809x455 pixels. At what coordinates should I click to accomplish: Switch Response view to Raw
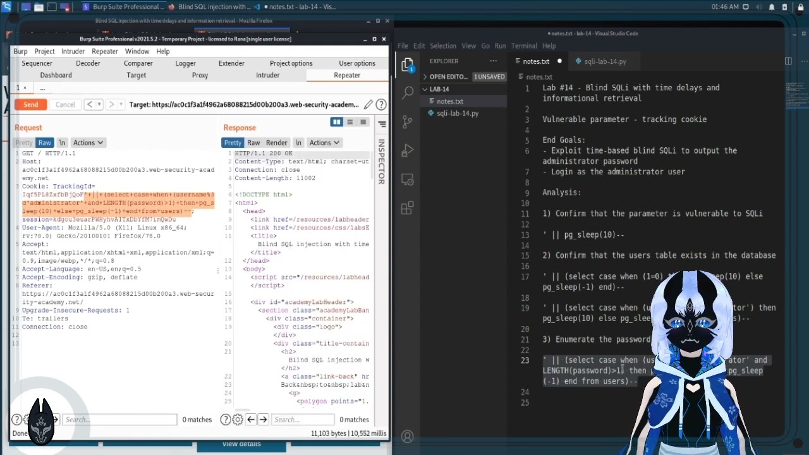click(253, 143)
